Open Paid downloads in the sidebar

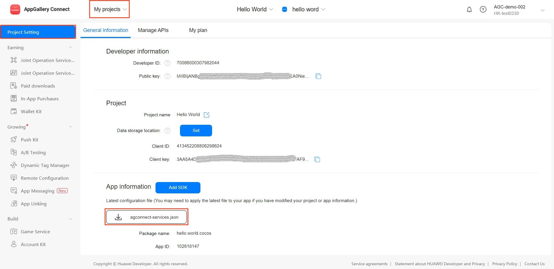tap(38, 86)
